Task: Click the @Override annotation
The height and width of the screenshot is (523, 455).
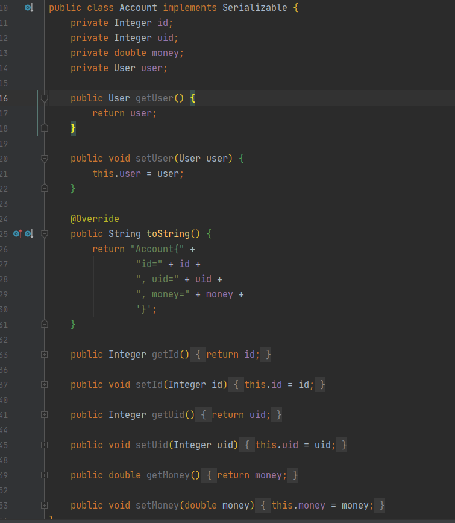Action: coord(95,219)
